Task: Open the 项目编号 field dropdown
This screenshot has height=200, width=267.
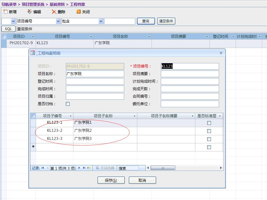Action: click(x=58, y=21)
